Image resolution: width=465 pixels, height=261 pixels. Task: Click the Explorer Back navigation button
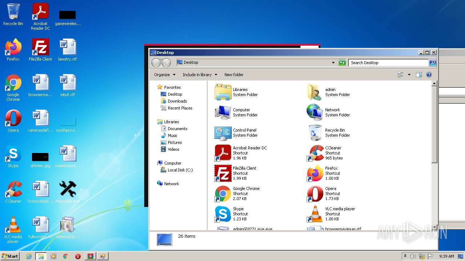(156, 63)
